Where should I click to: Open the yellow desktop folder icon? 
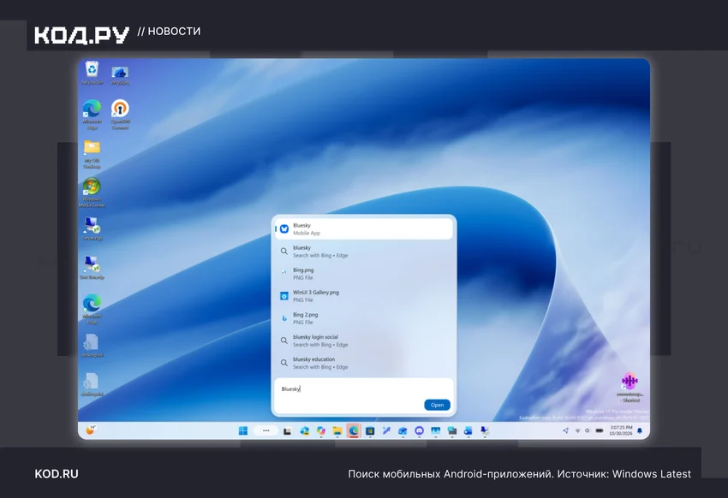click(x=92, y=154)
